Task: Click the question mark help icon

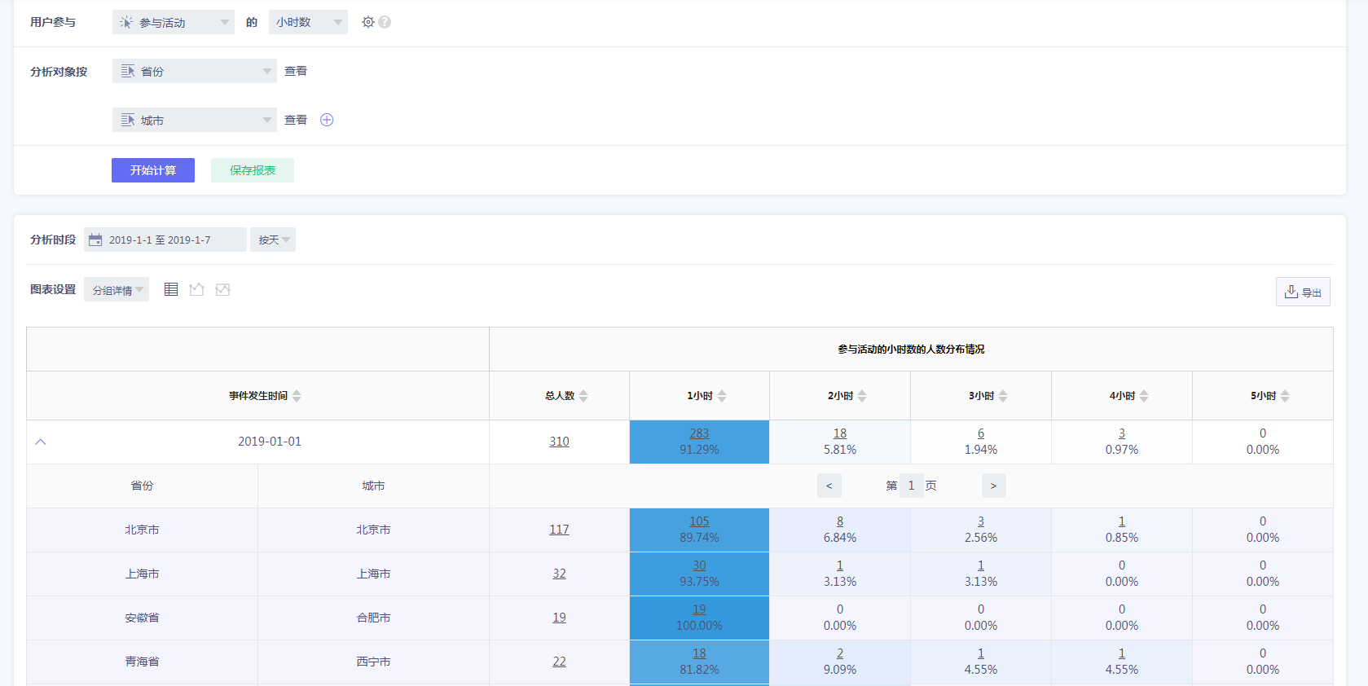Action: (385, 22)
